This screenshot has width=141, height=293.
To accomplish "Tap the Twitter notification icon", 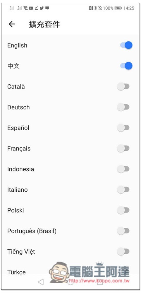I will [42, 8].
